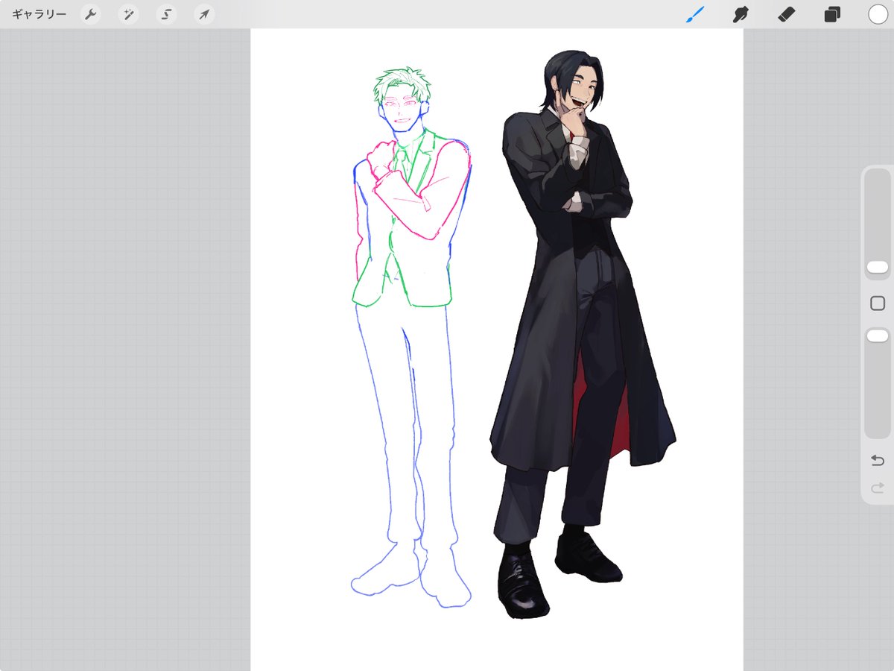Open the Actions wrench menu
Viewport: 894px width, 671px height.
point(90,14)
